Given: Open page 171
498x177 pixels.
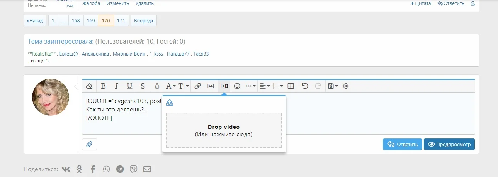Looking at the screenshot, I should tap(121, 20).
